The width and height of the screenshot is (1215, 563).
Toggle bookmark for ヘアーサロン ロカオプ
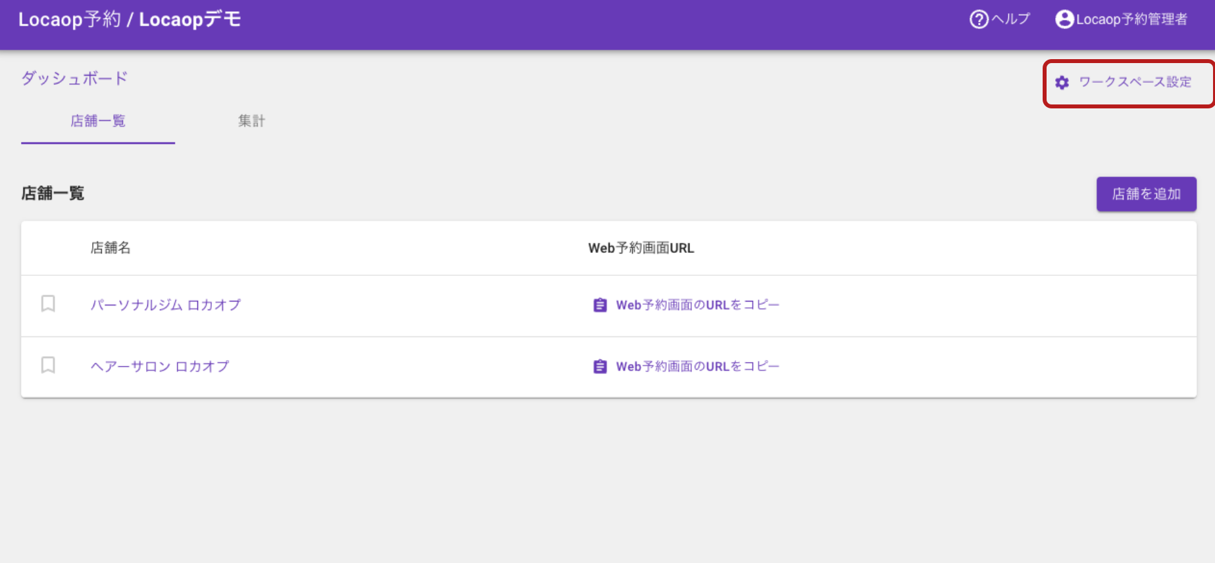pos(48,365)
